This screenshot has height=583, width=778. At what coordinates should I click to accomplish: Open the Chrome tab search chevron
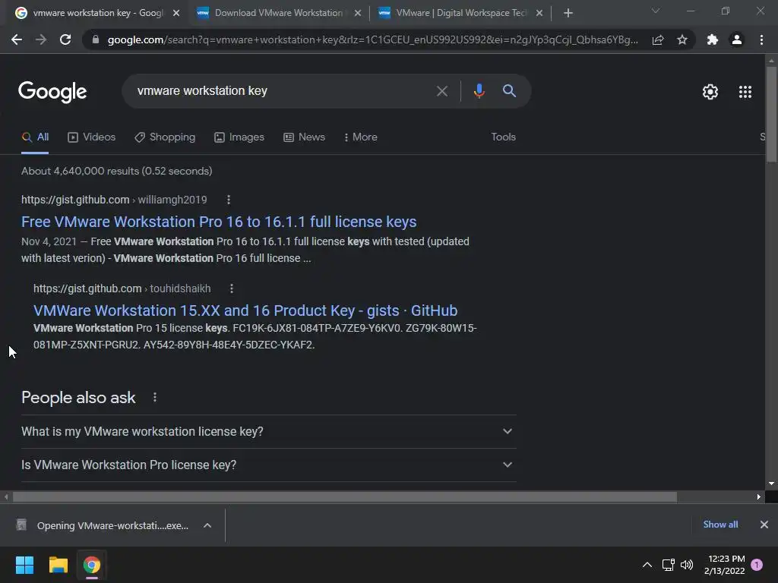pyautogui.click(x=656, y=11)
